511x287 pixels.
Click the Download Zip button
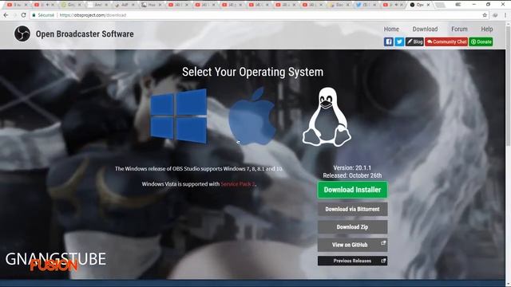[x=352, y=226]
